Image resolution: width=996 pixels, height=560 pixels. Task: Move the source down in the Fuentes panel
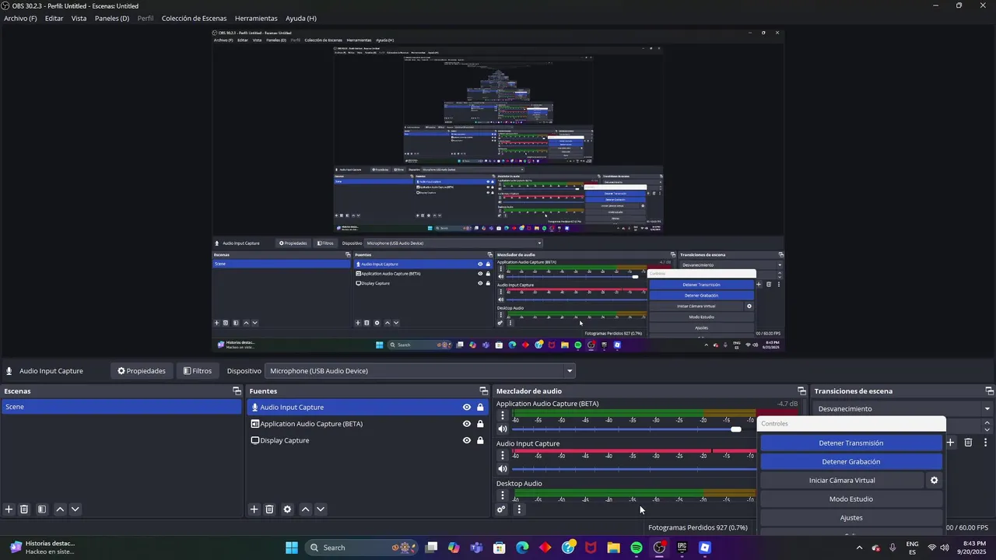(320, 509)
